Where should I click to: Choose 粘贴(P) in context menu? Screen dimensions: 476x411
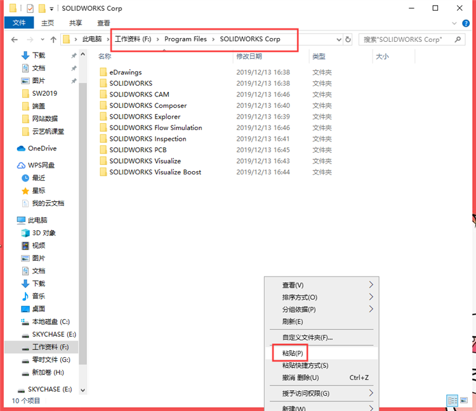[x=322, y=353]
